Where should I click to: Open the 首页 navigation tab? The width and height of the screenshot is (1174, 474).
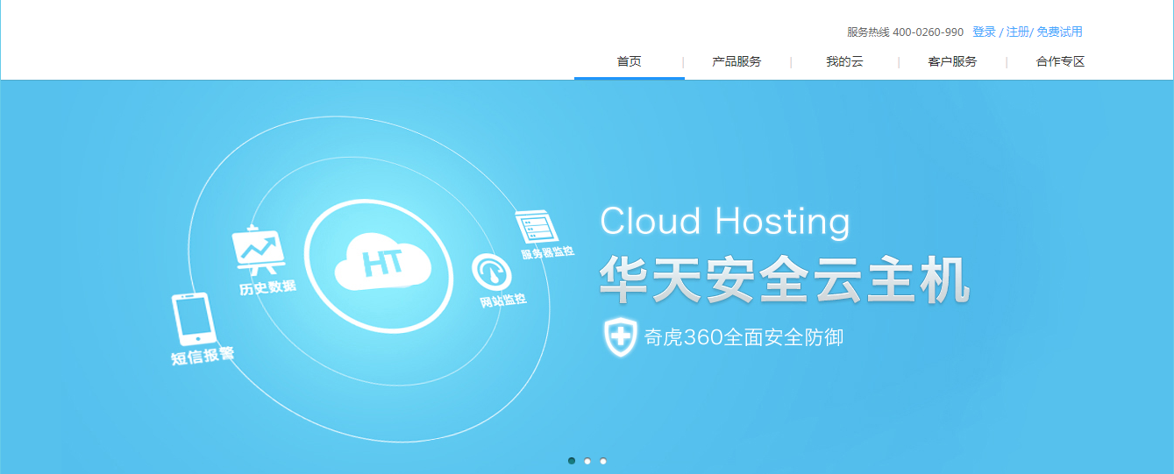tap(629, 61)
